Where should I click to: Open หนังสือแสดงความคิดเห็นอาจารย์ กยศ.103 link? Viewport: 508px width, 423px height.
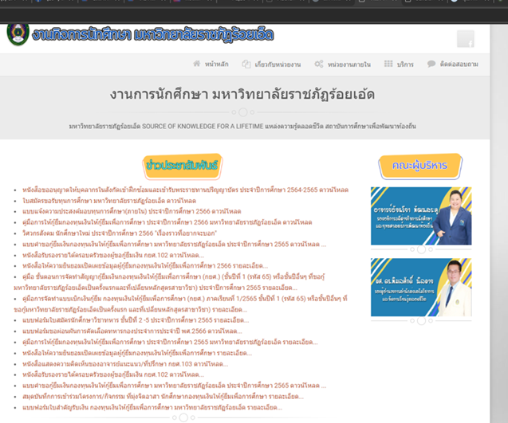click(x=125, y=364)
